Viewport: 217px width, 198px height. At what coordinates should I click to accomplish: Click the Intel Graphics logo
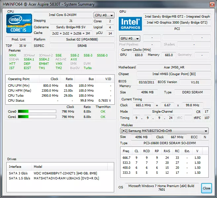[x=130, y=24]
